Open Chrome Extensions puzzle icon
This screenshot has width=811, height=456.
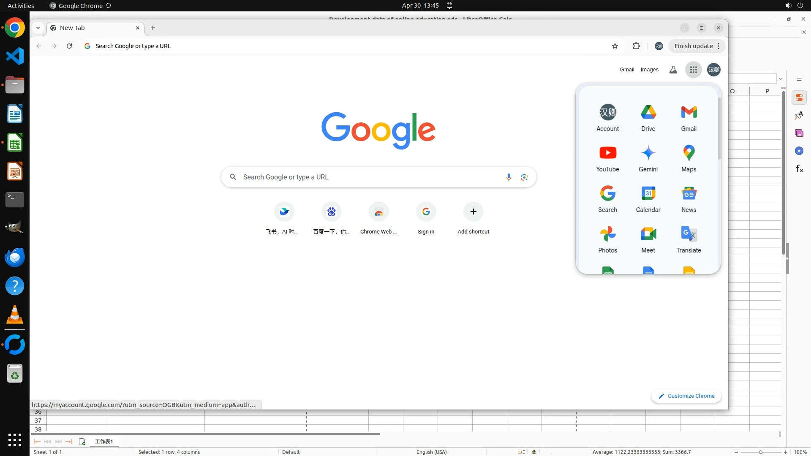point(636,46)
